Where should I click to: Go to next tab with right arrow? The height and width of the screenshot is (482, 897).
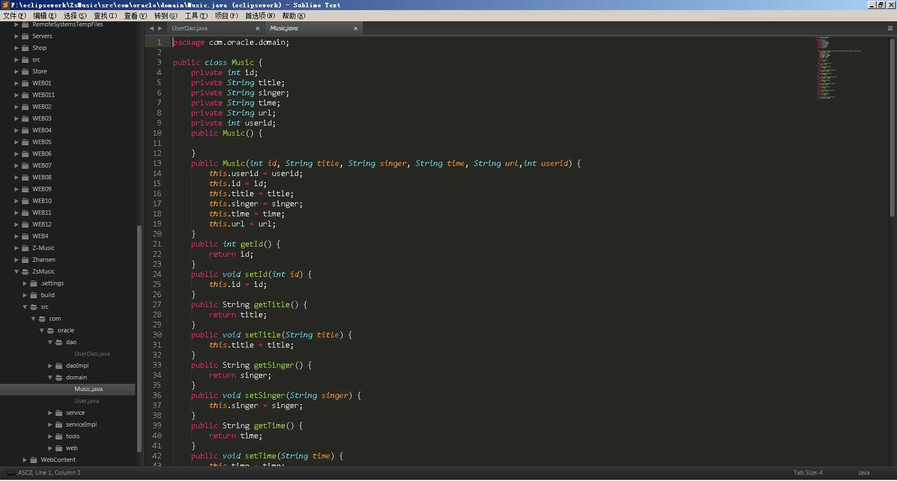(160, 28)
